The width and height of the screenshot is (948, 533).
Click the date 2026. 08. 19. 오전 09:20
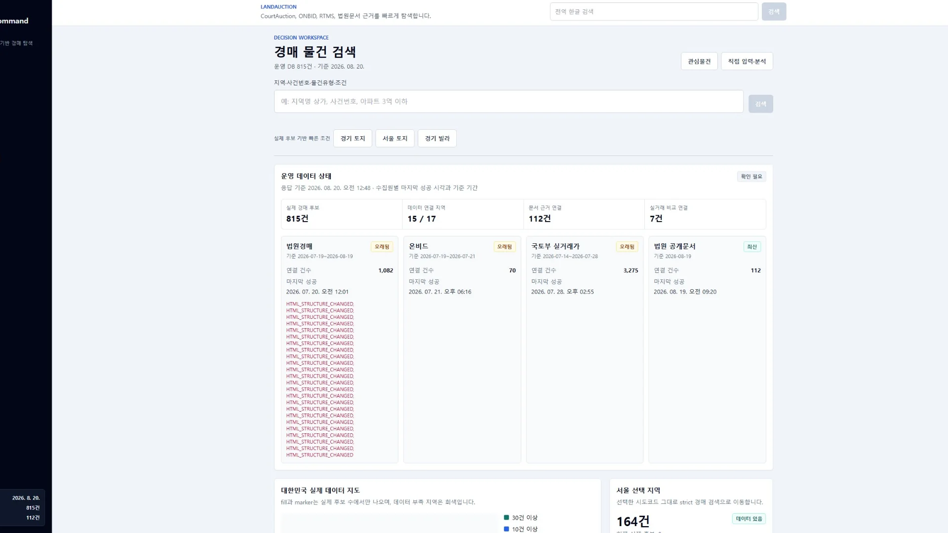coord(685,292)
